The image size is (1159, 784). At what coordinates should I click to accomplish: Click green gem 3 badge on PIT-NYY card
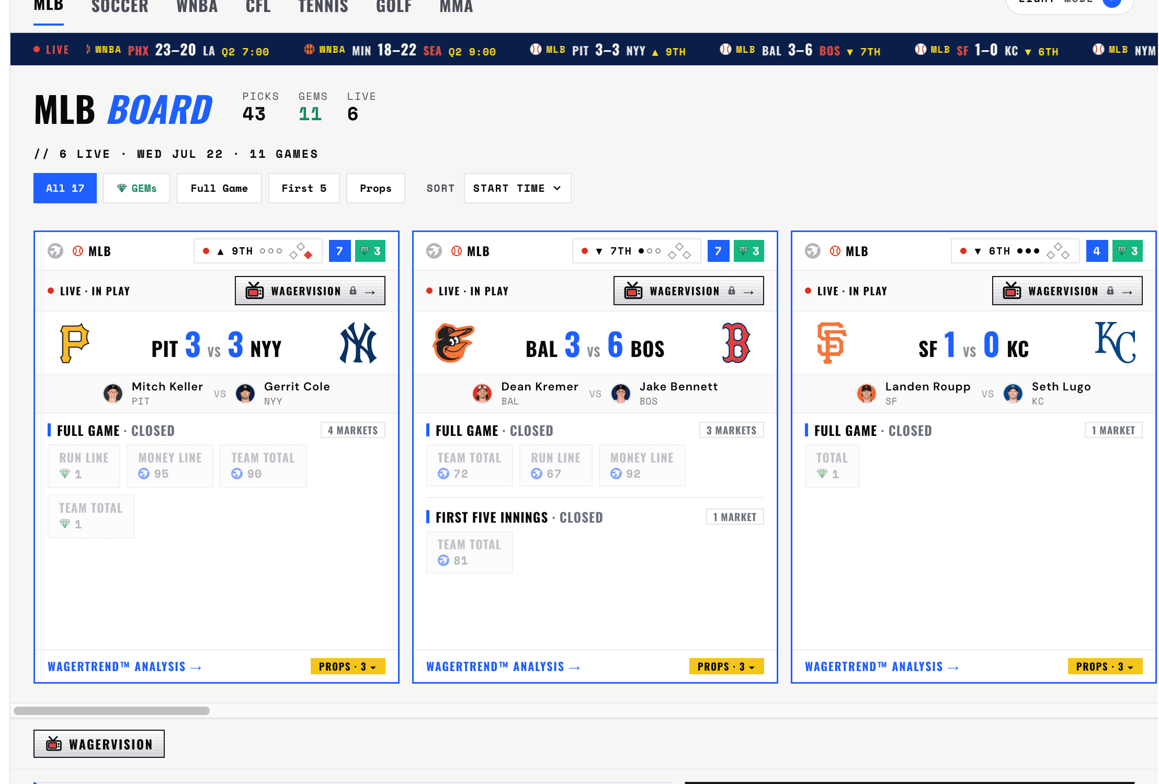(370, 251)
